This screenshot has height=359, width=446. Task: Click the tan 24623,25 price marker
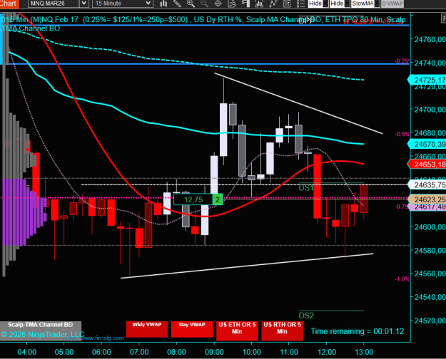pos(427,199)
